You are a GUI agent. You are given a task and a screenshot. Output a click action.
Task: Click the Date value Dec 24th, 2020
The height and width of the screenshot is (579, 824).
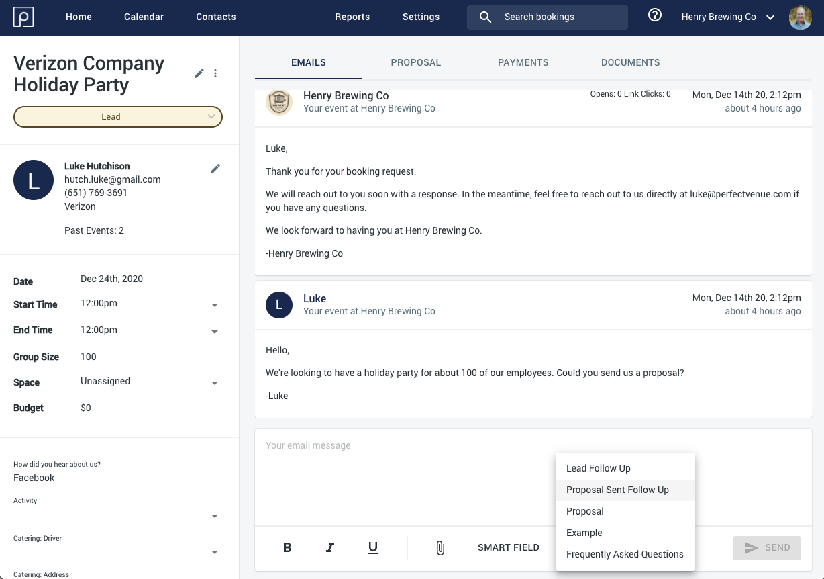[111, 279]
